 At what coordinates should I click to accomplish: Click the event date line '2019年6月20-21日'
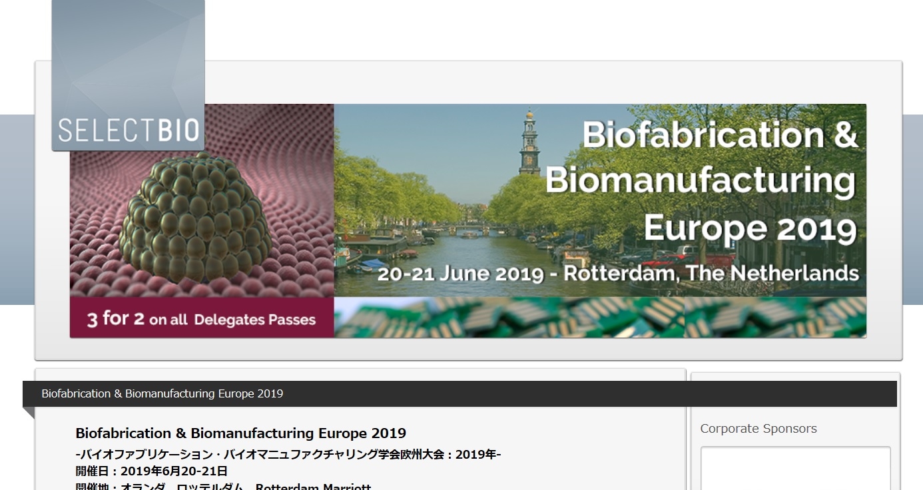coord(152,471)
